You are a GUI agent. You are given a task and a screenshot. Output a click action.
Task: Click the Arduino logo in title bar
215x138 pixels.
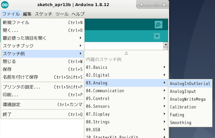click(x=5, y=5)
